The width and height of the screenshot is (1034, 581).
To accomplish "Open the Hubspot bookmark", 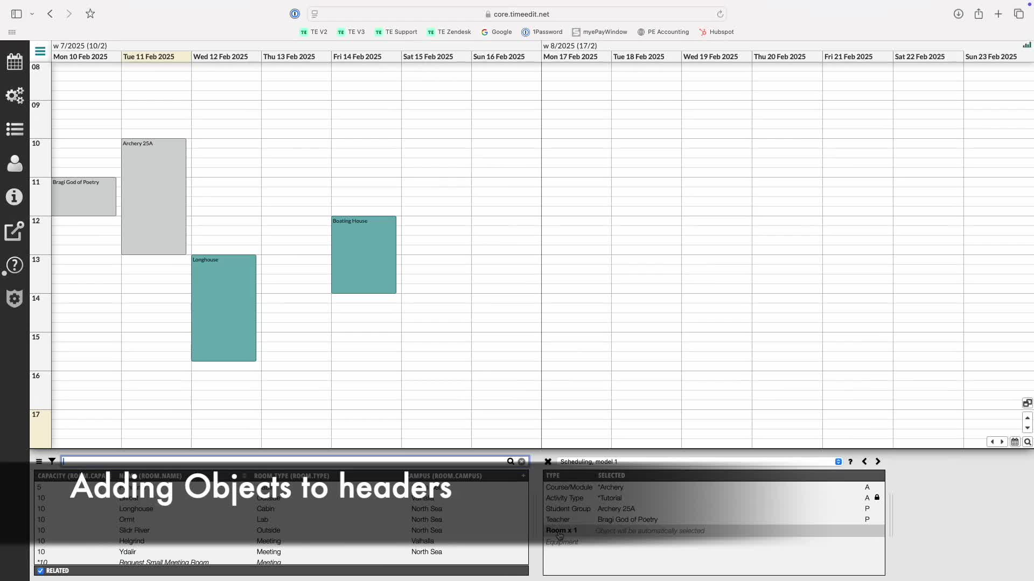I will (716, 32).
